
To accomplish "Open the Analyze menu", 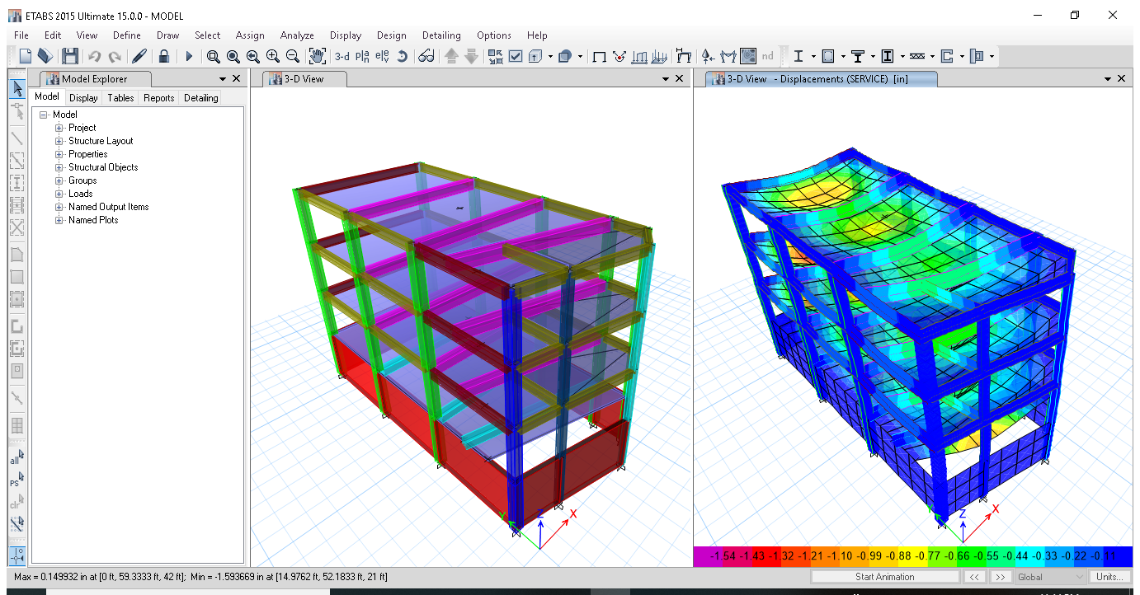I will click(x=297, y=35).
